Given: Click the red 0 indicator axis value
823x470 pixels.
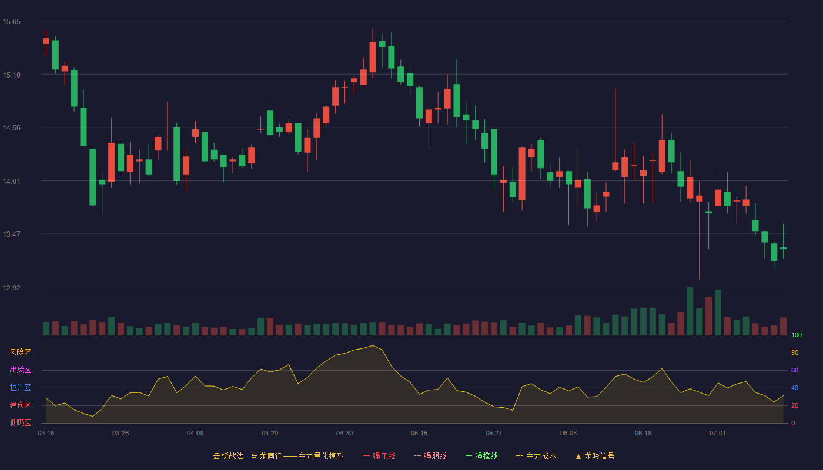Looking at the screenshot, I should pos(793,423).
